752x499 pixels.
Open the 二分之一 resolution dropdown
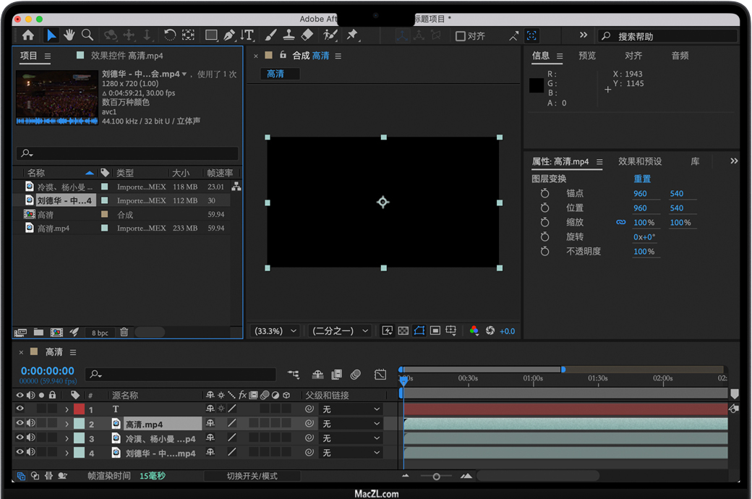(339, 330)
